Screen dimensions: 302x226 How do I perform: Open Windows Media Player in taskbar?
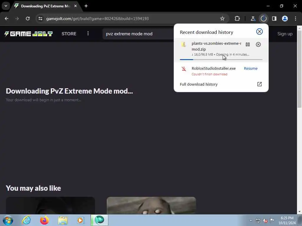tap(81, 220)
